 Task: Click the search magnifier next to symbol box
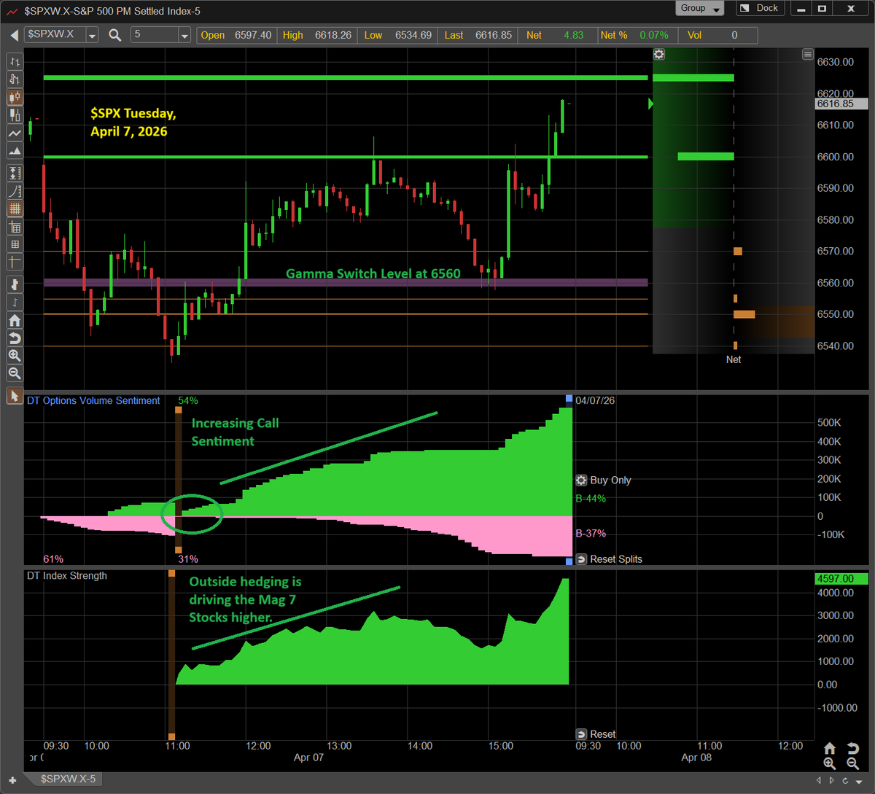tap(114, 34)
